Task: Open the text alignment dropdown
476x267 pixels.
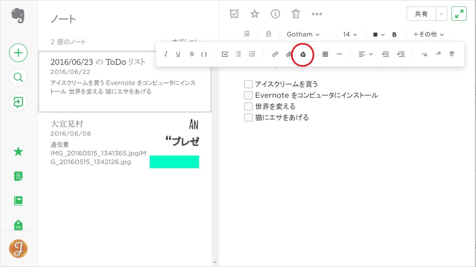Action: tap(366, 54)
